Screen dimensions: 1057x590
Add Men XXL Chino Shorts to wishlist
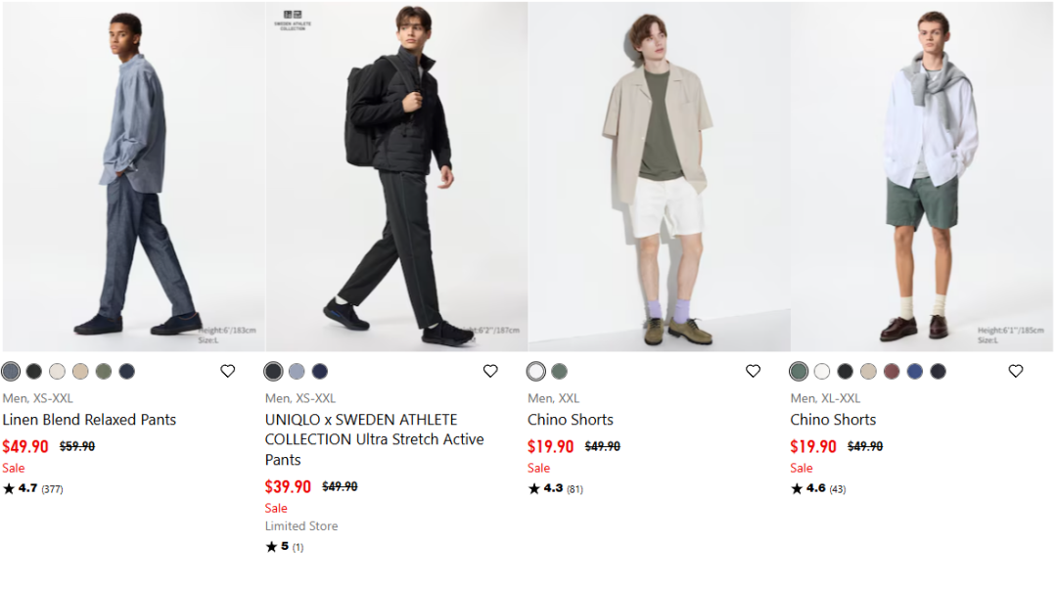click(x=753, y=371)
